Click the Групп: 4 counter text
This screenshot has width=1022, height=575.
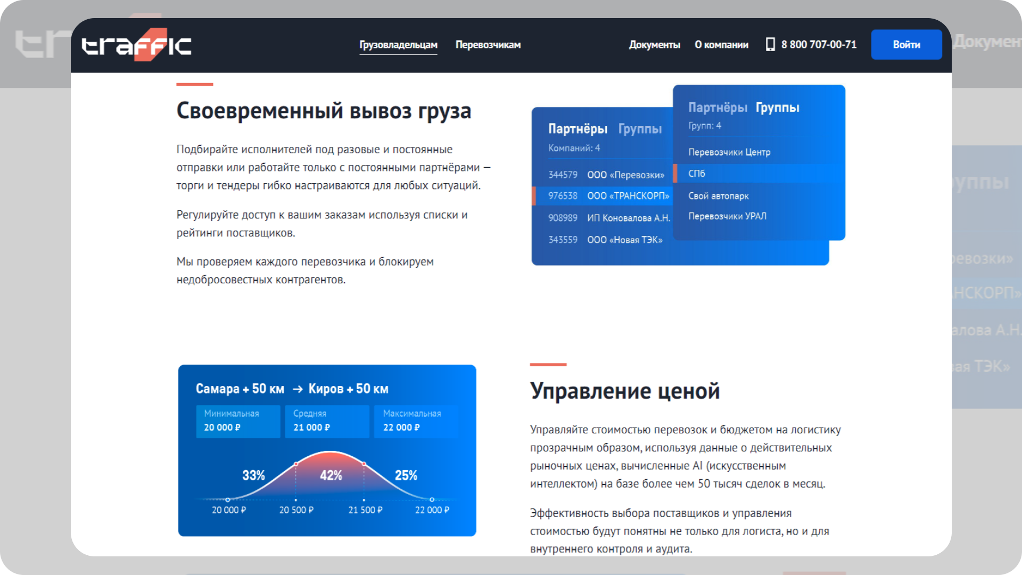tap(705, 126)
